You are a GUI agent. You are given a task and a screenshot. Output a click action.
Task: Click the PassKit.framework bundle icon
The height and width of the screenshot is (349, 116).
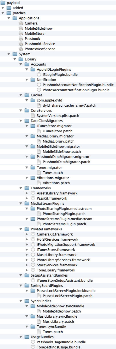click(33, 198)
